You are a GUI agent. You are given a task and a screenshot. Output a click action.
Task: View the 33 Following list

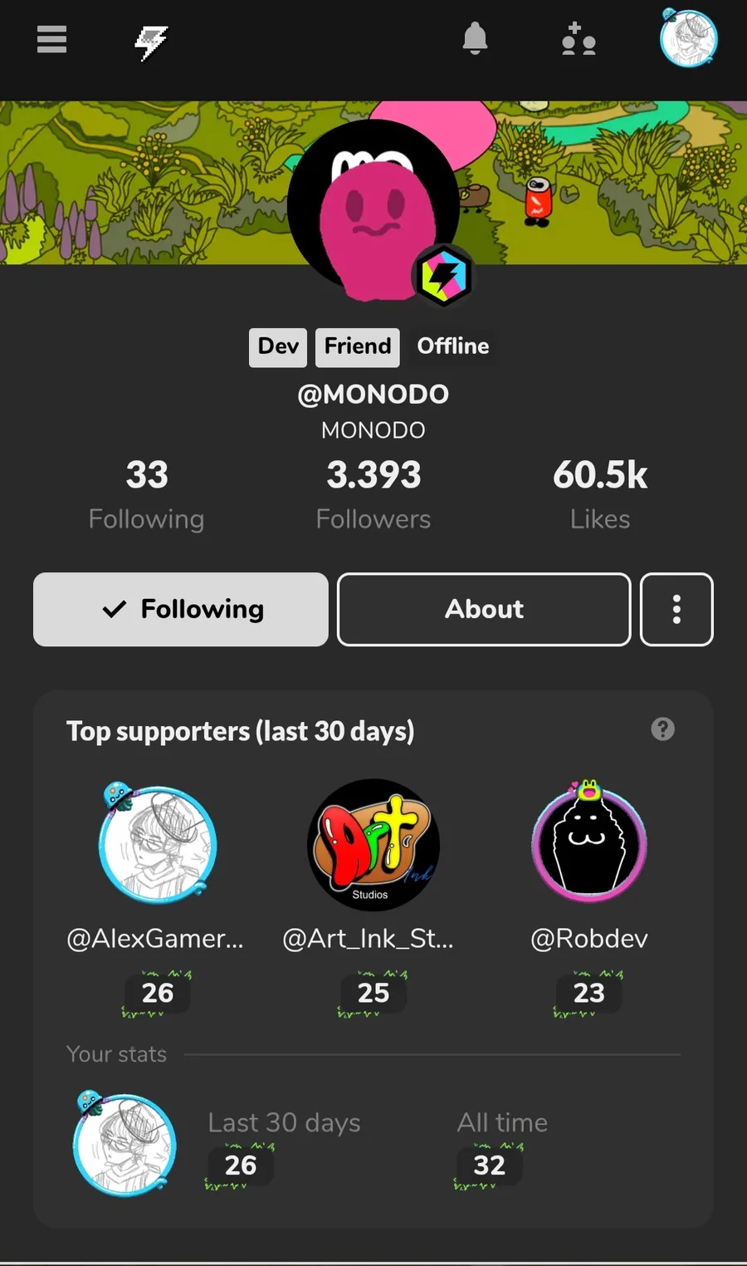pyautogui.click(x=146, y=496)
